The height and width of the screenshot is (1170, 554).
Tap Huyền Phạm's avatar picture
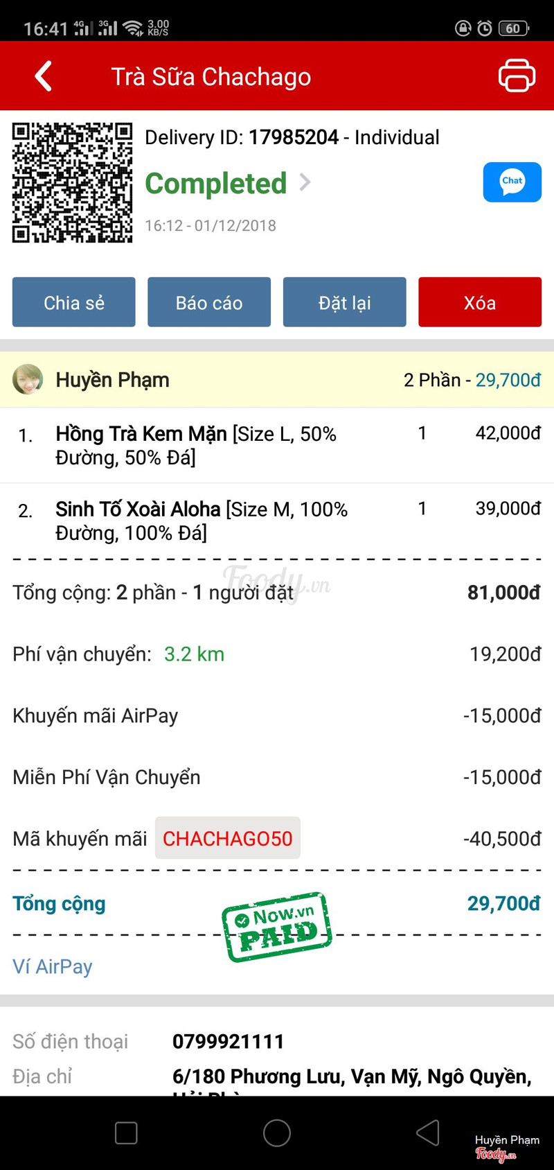(x=28, y=380)
